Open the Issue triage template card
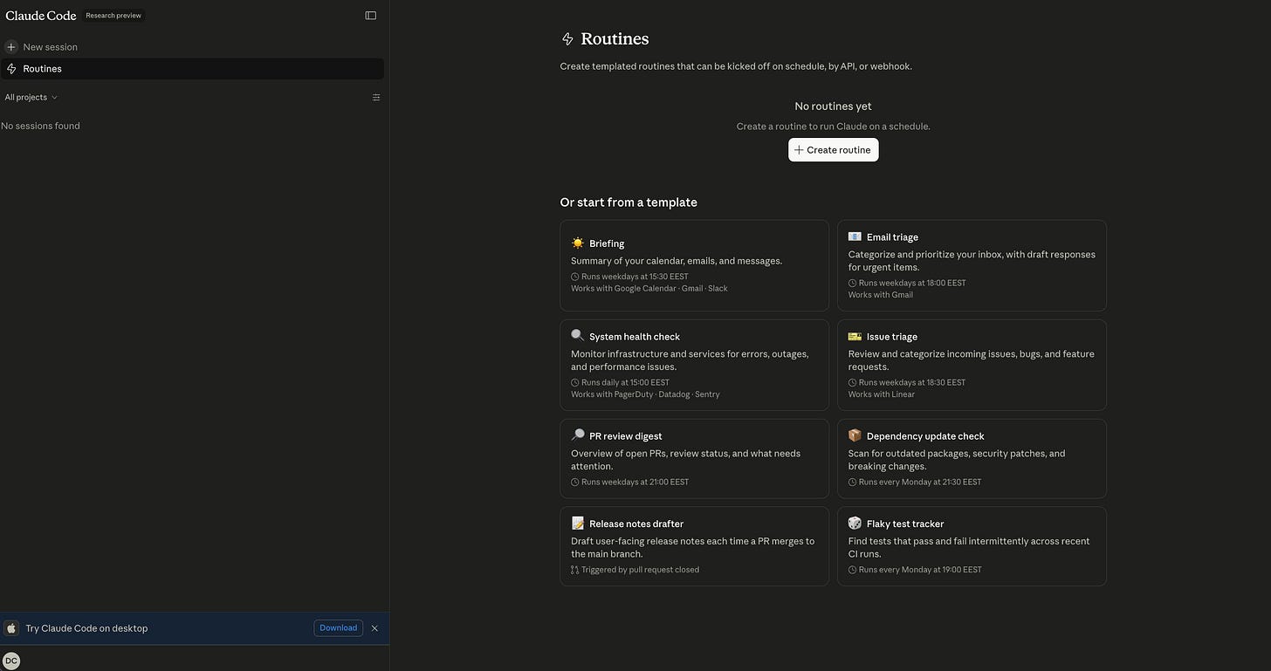1271x671 pixels. click(x=972, y=365)
